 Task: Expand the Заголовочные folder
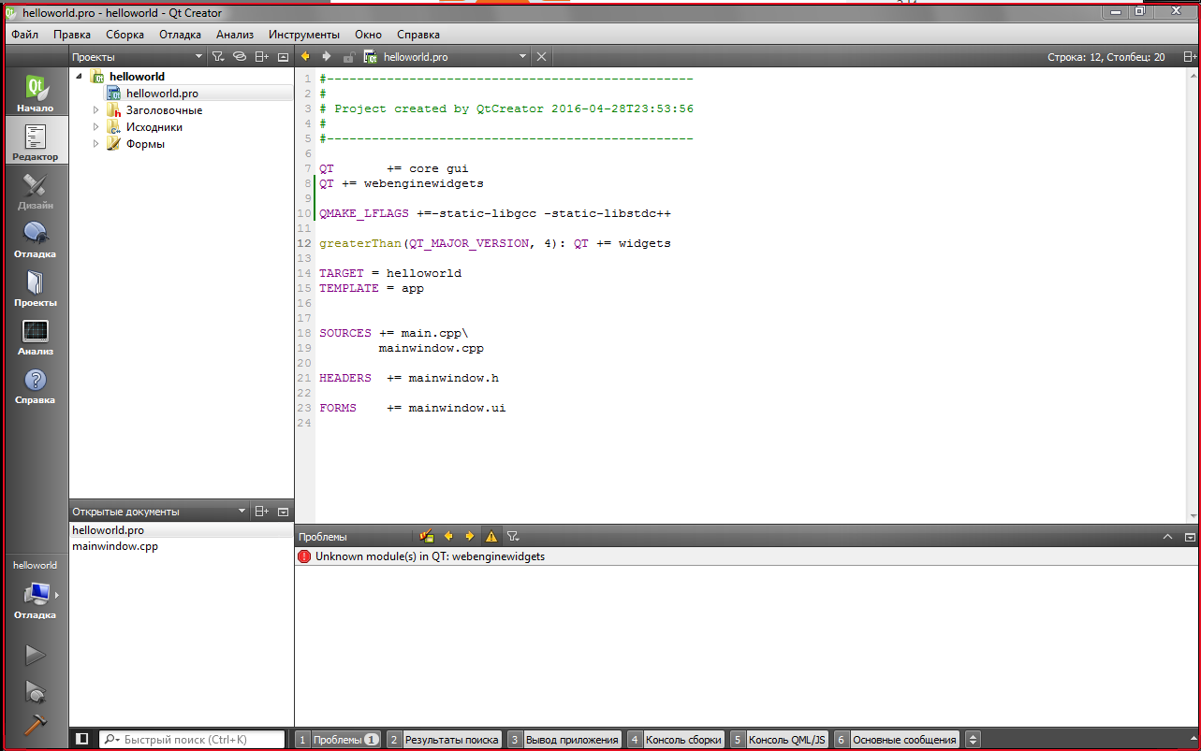click(x=95, y=110)
